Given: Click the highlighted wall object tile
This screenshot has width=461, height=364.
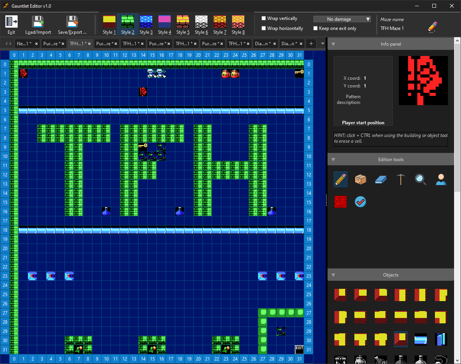Looking at the screenshot, I should [x=401, y=339].
